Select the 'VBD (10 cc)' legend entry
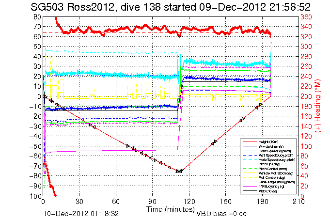This screenshot has width=330, height=220. tap(268, 191)
